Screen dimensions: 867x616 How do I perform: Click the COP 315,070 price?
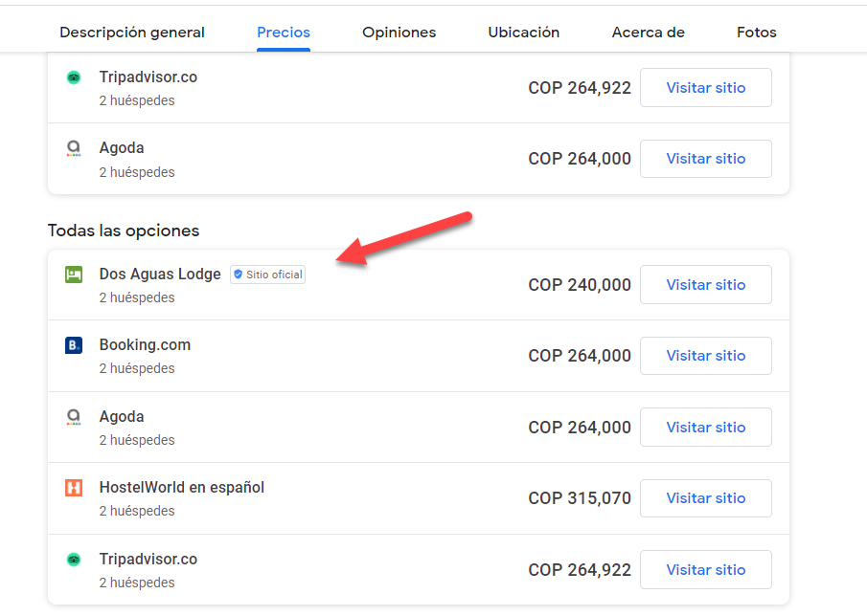tap(580, 498)
